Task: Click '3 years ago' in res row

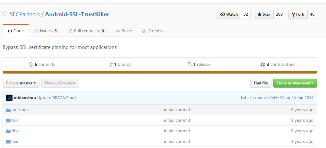Action: point(302,142)
